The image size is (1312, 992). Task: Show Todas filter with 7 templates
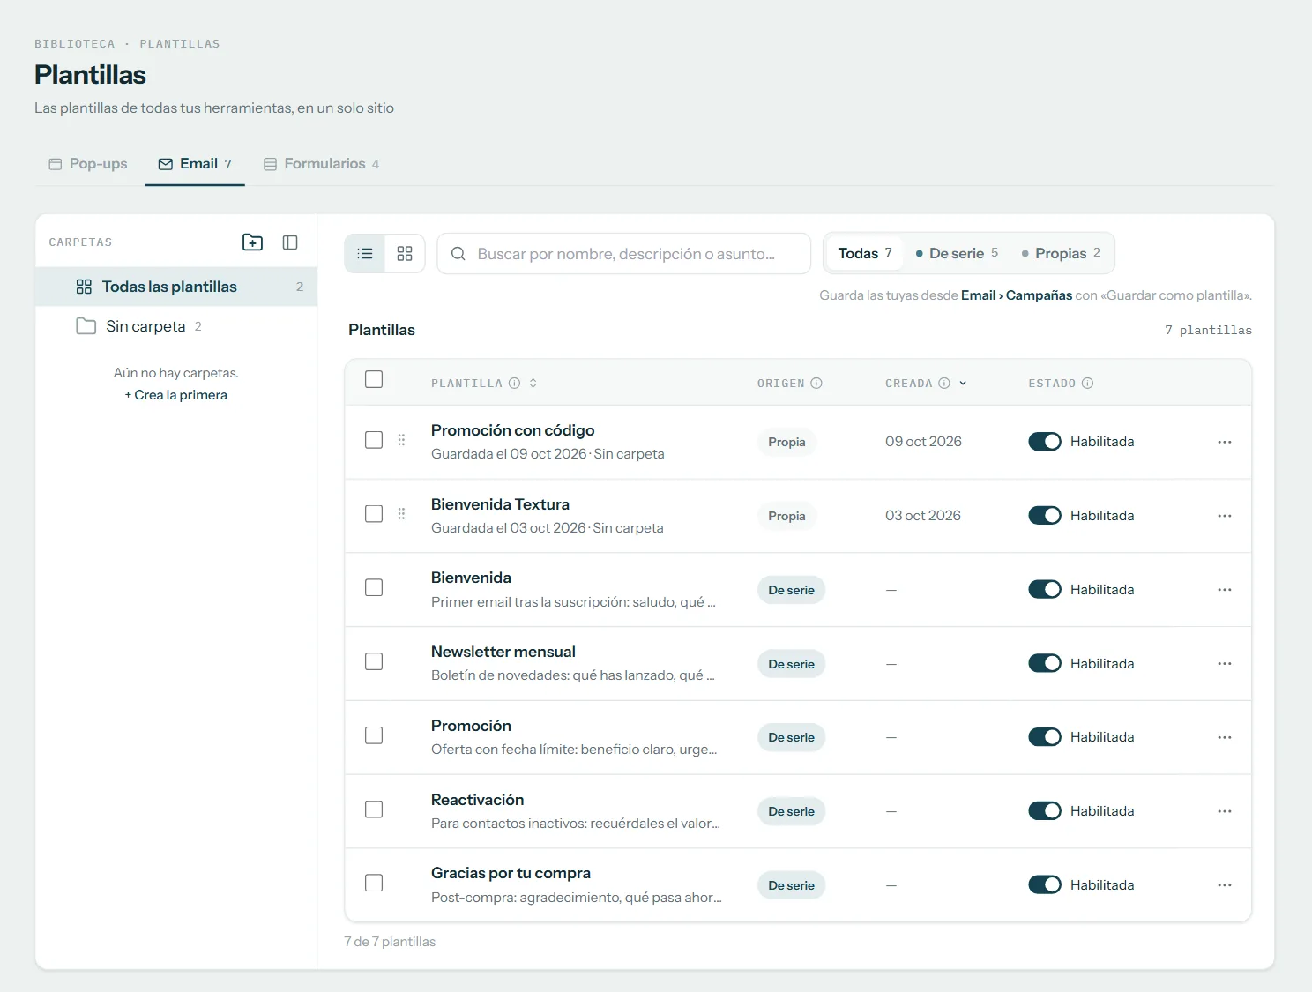click(x=864, y=254)
